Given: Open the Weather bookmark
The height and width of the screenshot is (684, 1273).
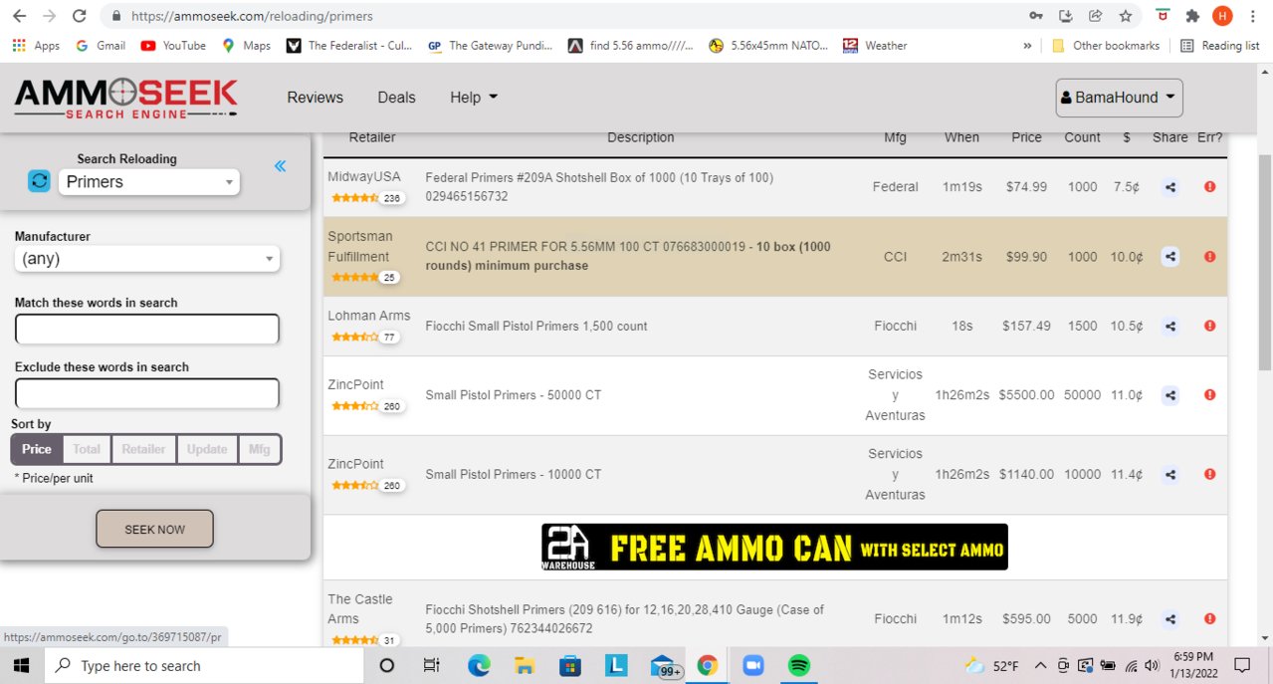Looking at the screenshot, I should tap(875, 46).
